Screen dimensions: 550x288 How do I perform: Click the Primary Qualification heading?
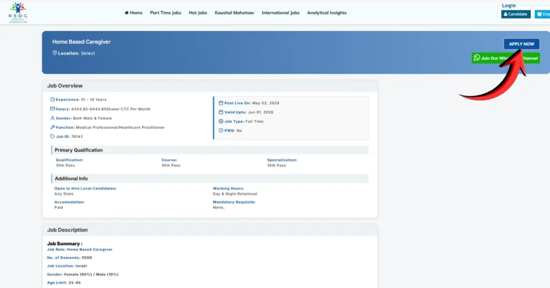coord(78,150)
